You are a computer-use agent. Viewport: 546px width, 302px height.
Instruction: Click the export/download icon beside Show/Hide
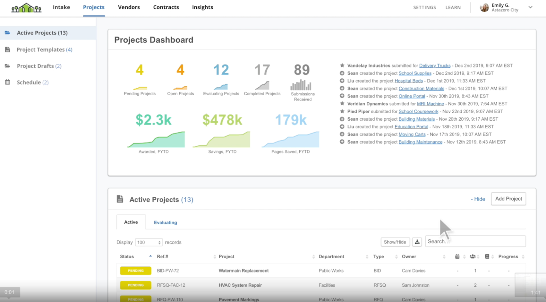[417, 242]
